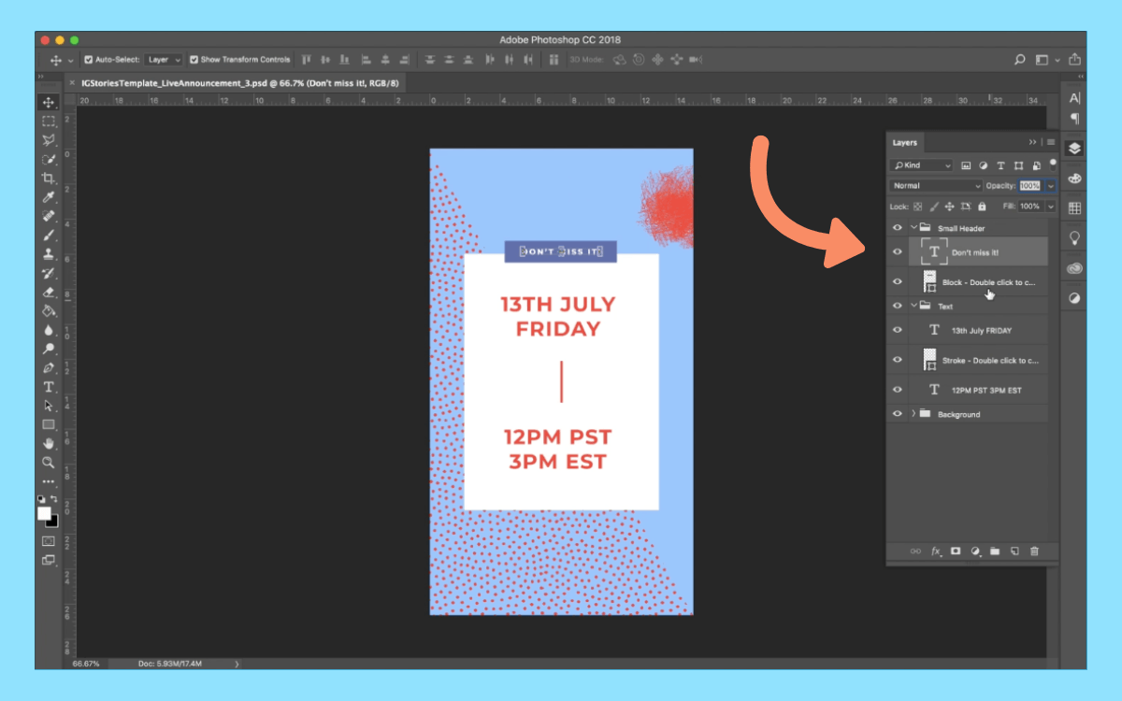Open the Add layer style menu
Viewport: 1122px width, 701px height.
(x=935, y=551)
